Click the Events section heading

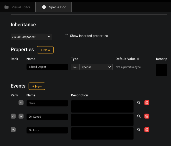[x=18, y=86]
